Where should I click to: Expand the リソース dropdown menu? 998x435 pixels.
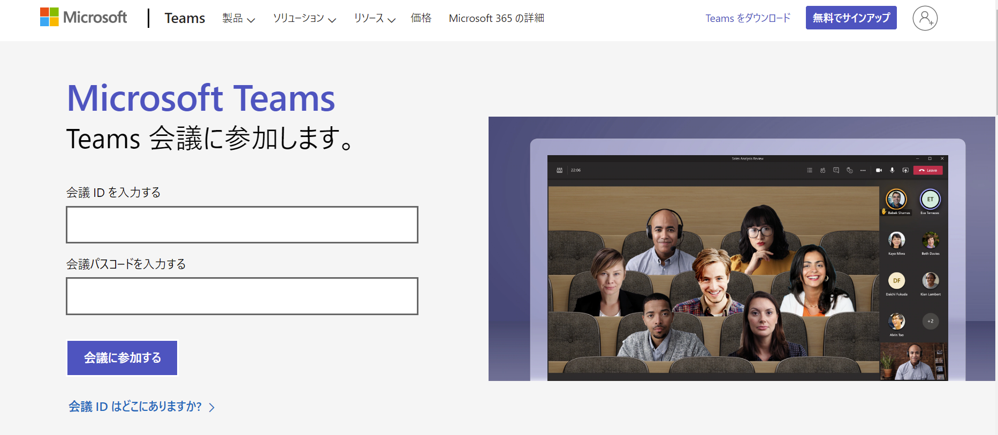point(375,18)
